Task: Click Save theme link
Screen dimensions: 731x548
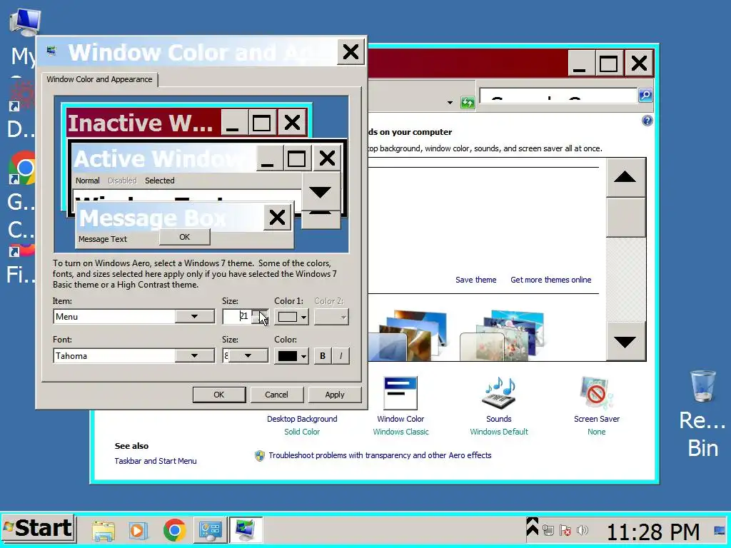Action: coord(475,280)
